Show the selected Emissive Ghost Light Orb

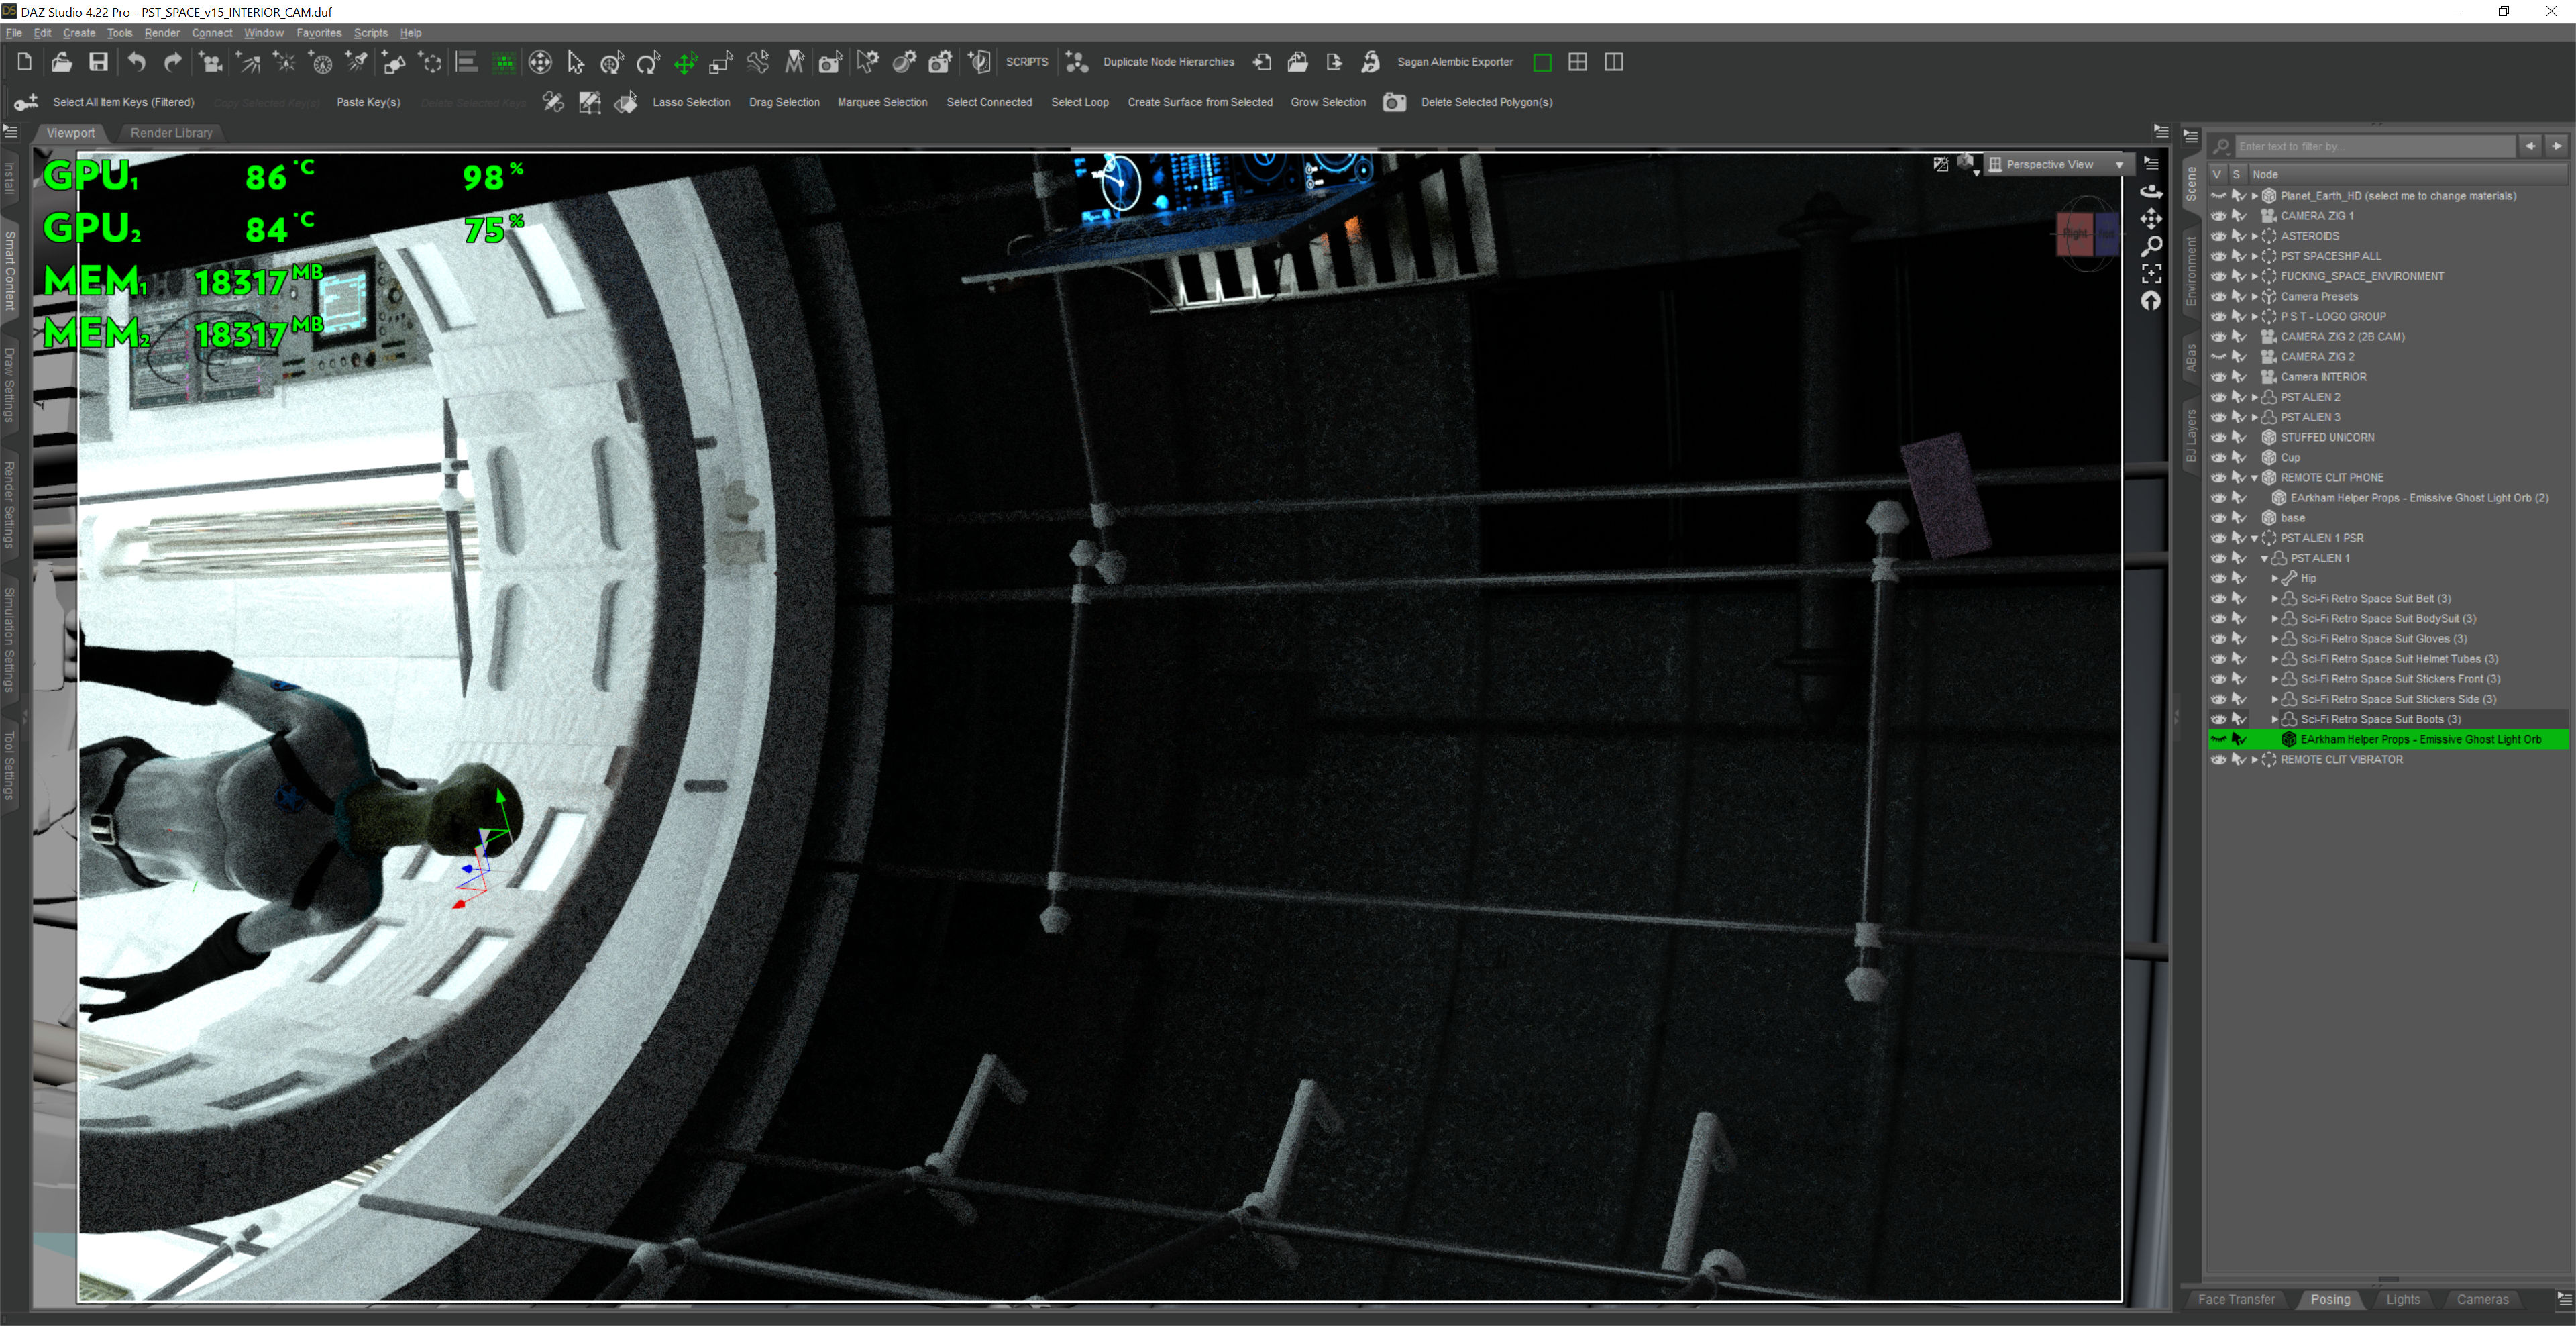tap(2218, 739)
